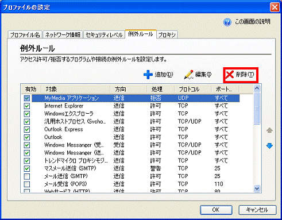
Task: Confirm with the OK button
Action: (x=216, y=210)
